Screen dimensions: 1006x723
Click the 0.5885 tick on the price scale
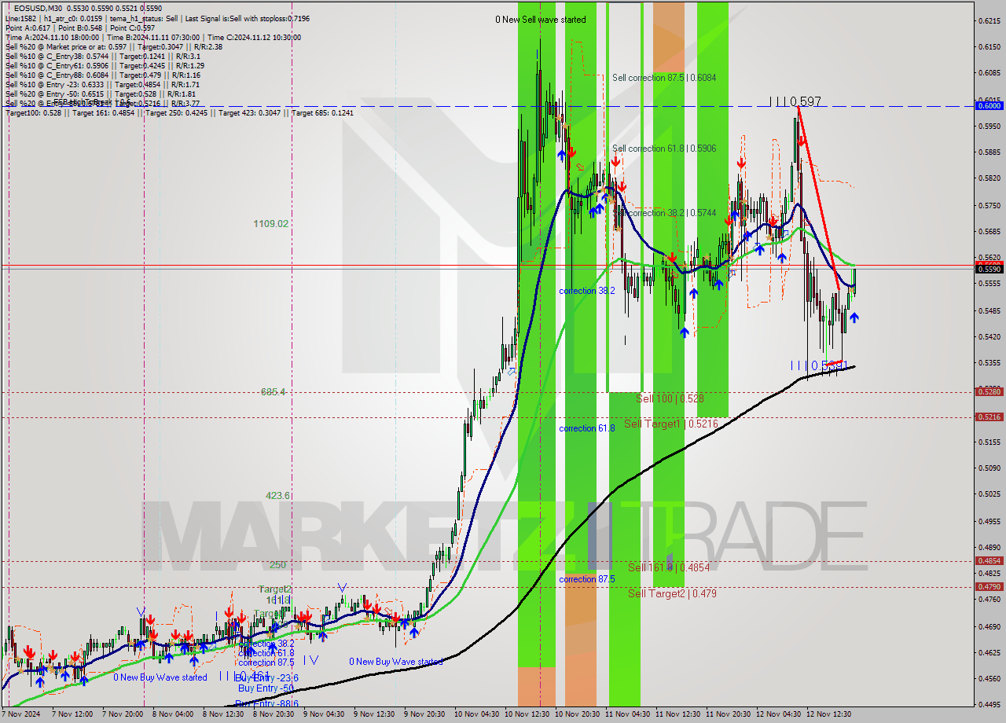[x=989, y=152]
